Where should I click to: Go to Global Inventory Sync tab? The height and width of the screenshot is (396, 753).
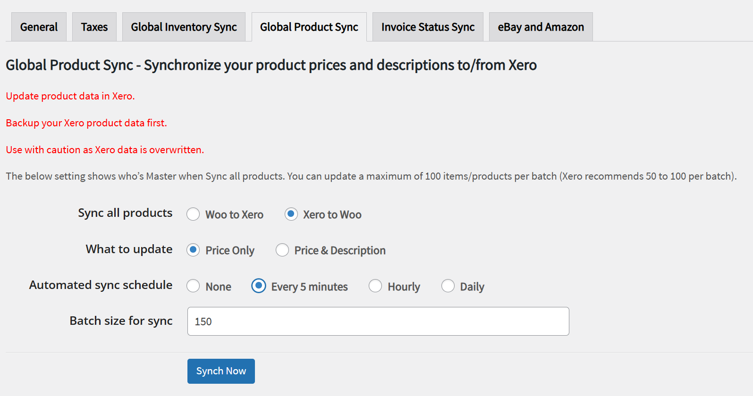coord(184,27)
